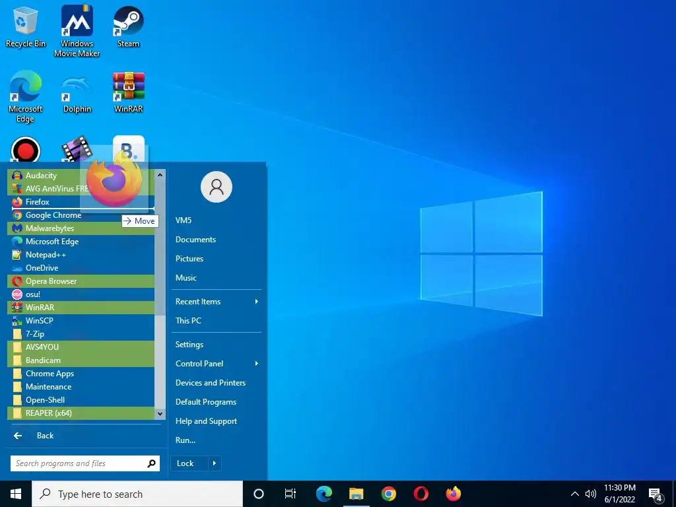Expand Control Panel submenu arrow
The height and width of the screenshot is (507, 676).
[257, 364]
